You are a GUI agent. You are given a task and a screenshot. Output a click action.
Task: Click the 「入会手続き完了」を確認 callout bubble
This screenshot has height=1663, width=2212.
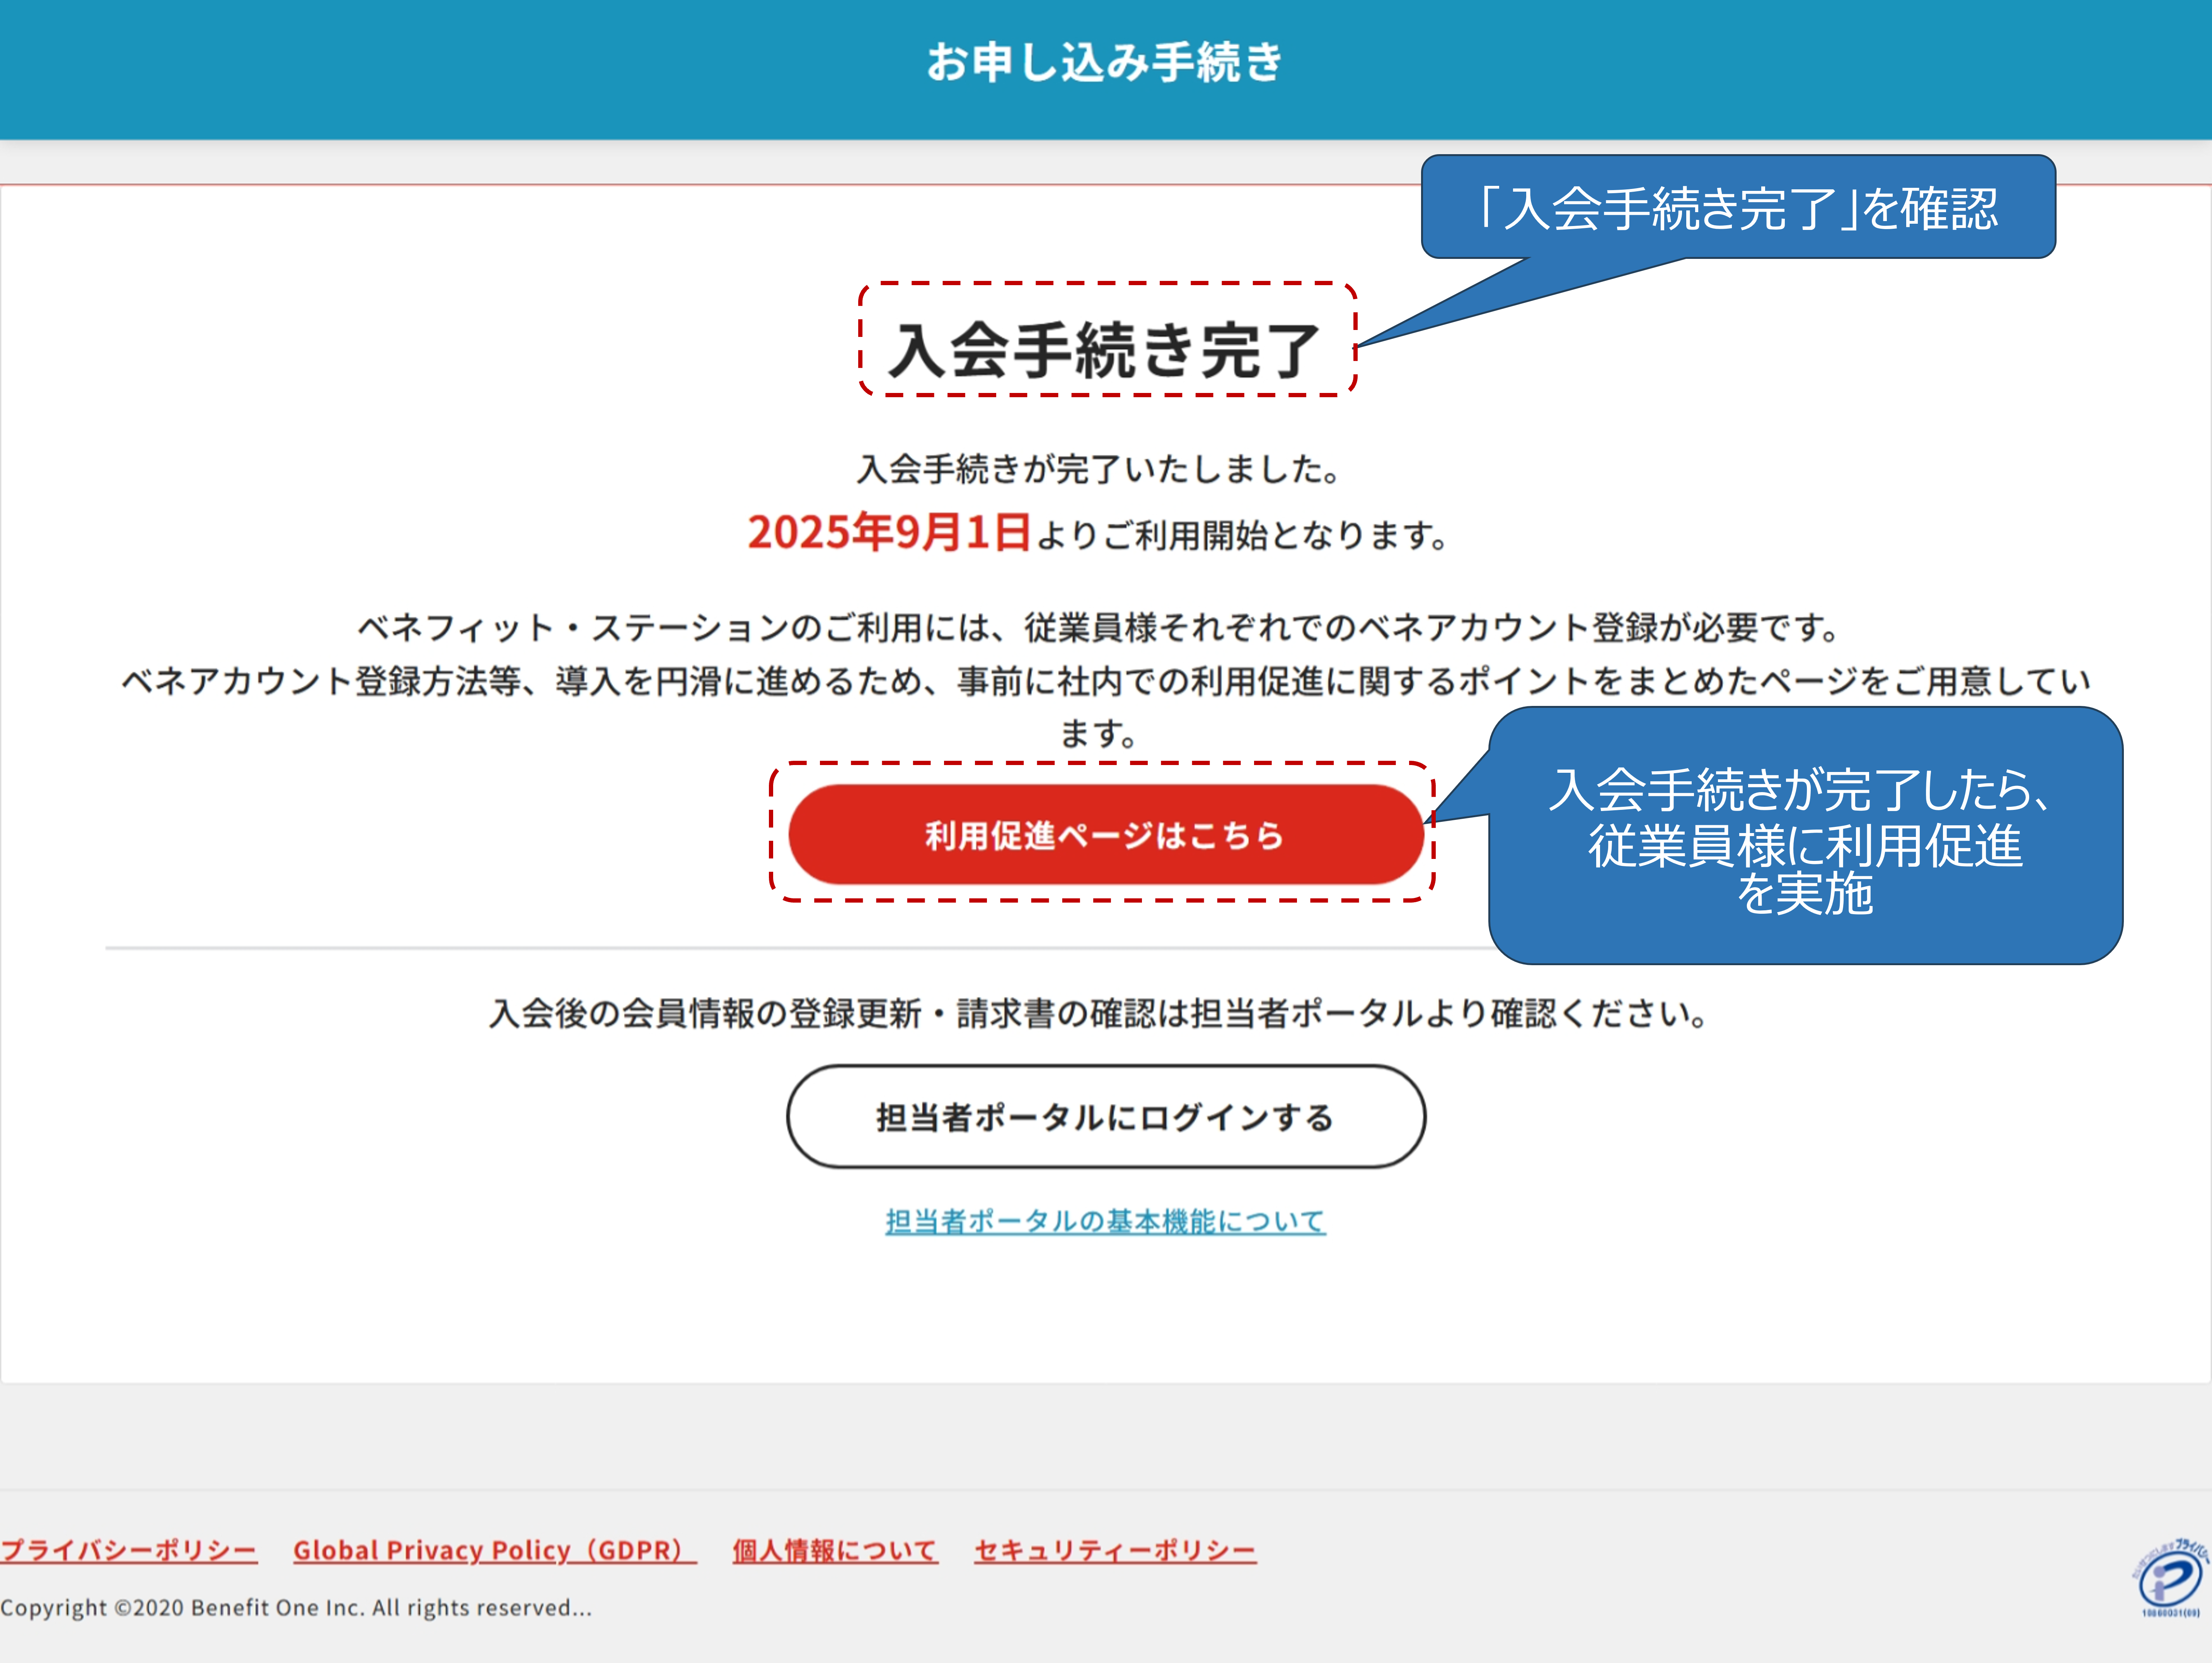click(1738, 208)
